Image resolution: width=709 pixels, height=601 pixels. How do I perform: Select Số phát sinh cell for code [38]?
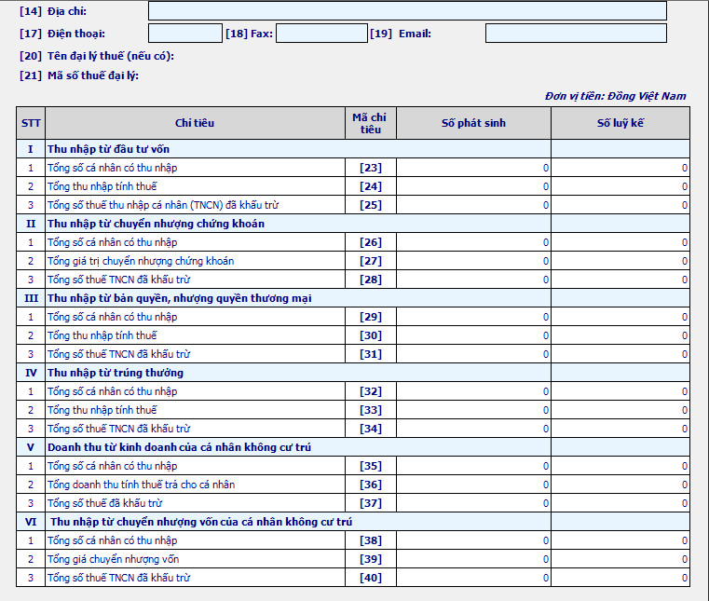click(x=473, y=540)
